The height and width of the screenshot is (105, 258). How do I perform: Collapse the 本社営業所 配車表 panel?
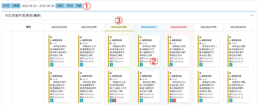[x=252, y=15]
